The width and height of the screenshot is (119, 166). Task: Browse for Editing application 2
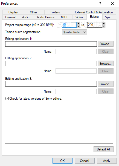tap(106, 64)
